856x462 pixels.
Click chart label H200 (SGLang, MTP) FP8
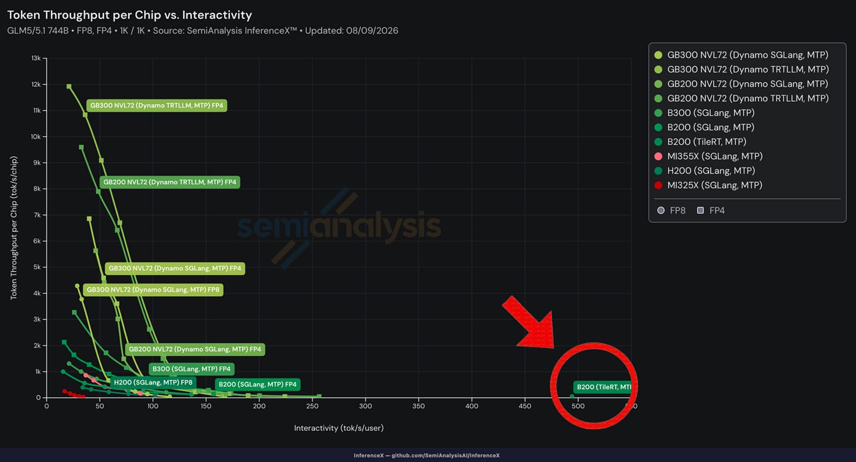[153, 383]
